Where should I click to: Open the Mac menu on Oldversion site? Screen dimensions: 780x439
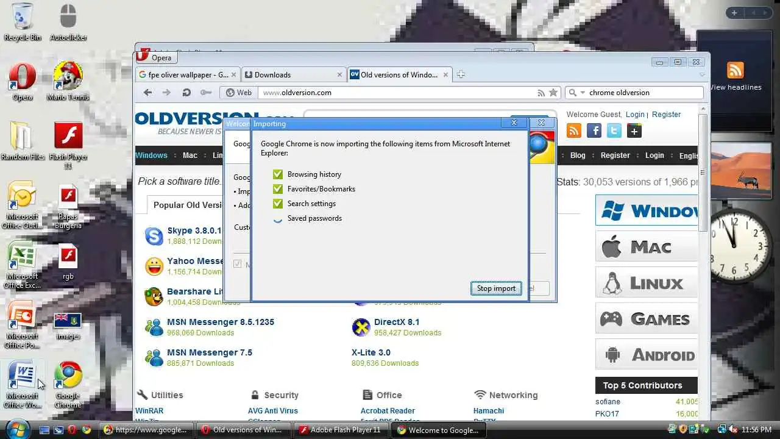pos(190,155)
